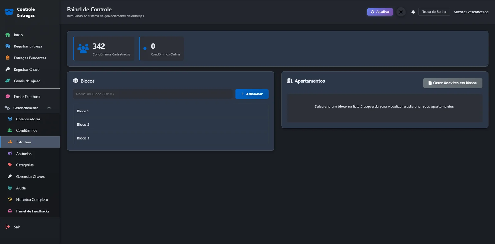
Task: Click the Condôminos users icon
Action: click(x=10, y=130)
